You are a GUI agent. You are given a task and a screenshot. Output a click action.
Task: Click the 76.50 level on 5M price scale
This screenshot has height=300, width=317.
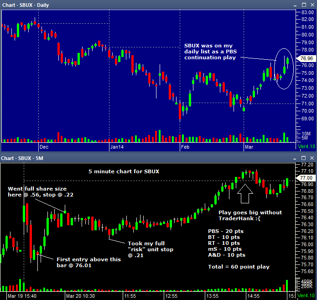pos(307,211)
